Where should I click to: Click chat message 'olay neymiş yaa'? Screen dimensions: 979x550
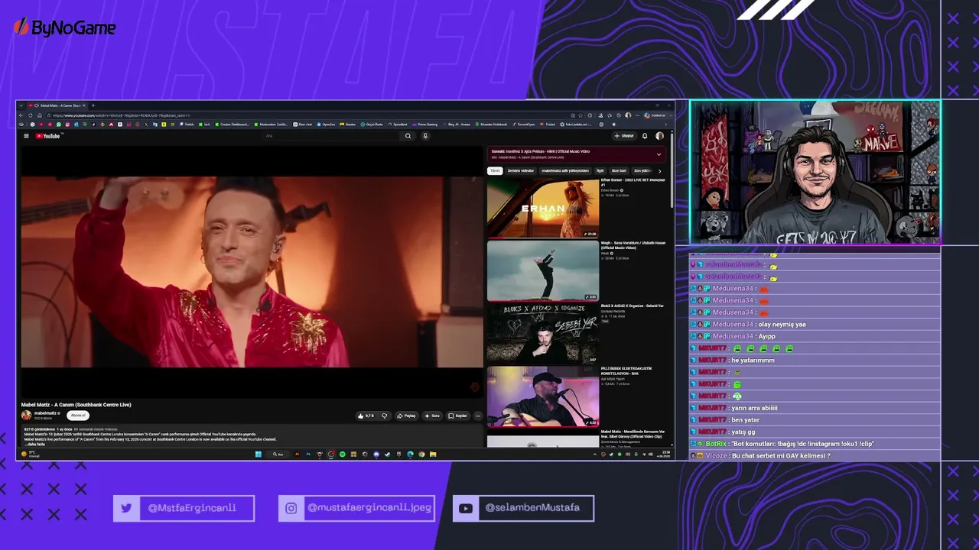click(781, 325)
